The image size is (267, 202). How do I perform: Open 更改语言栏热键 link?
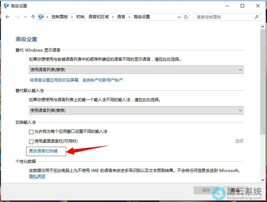tap(43, 151)
